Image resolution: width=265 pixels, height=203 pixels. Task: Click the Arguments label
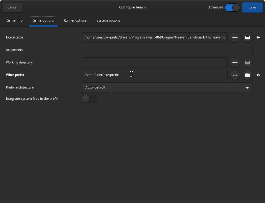pyautogui.click(x=14, y=50)
